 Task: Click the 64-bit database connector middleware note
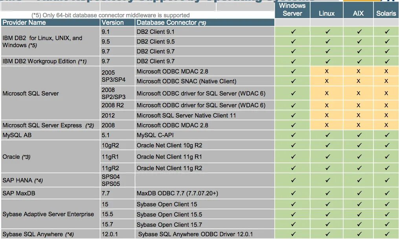point(110,15)
